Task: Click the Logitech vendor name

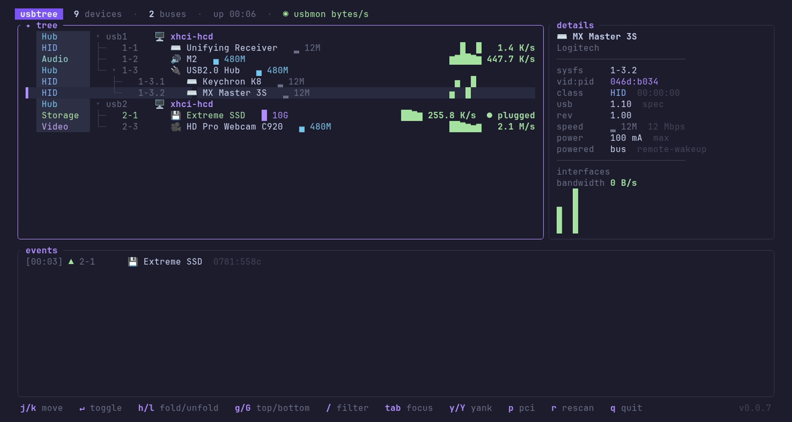Action: (578, 48)
